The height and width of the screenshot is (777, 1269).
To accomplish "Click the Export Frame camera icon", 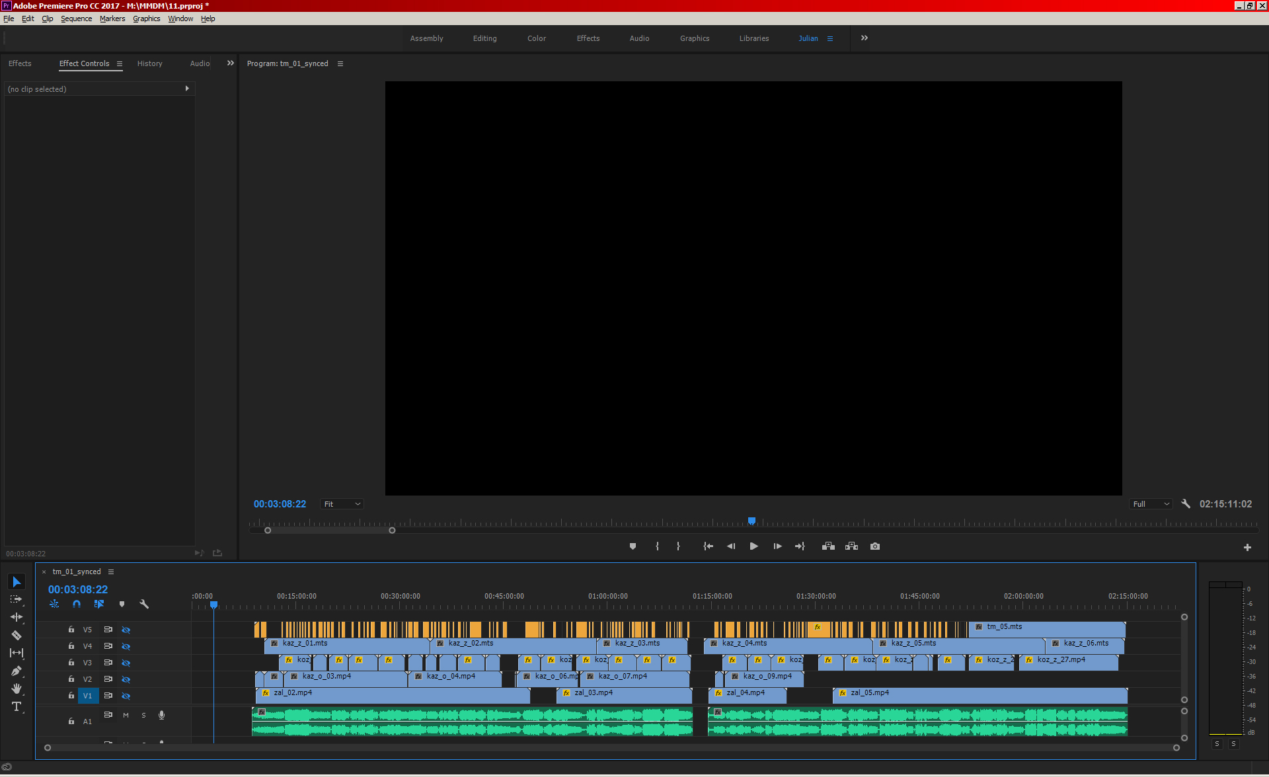I will (x=875, y=546).
